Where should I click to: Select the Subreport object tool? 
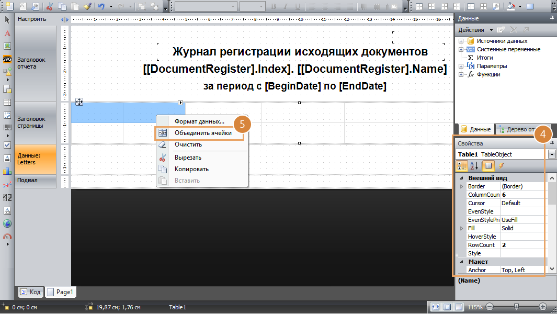tap(7, 89)
